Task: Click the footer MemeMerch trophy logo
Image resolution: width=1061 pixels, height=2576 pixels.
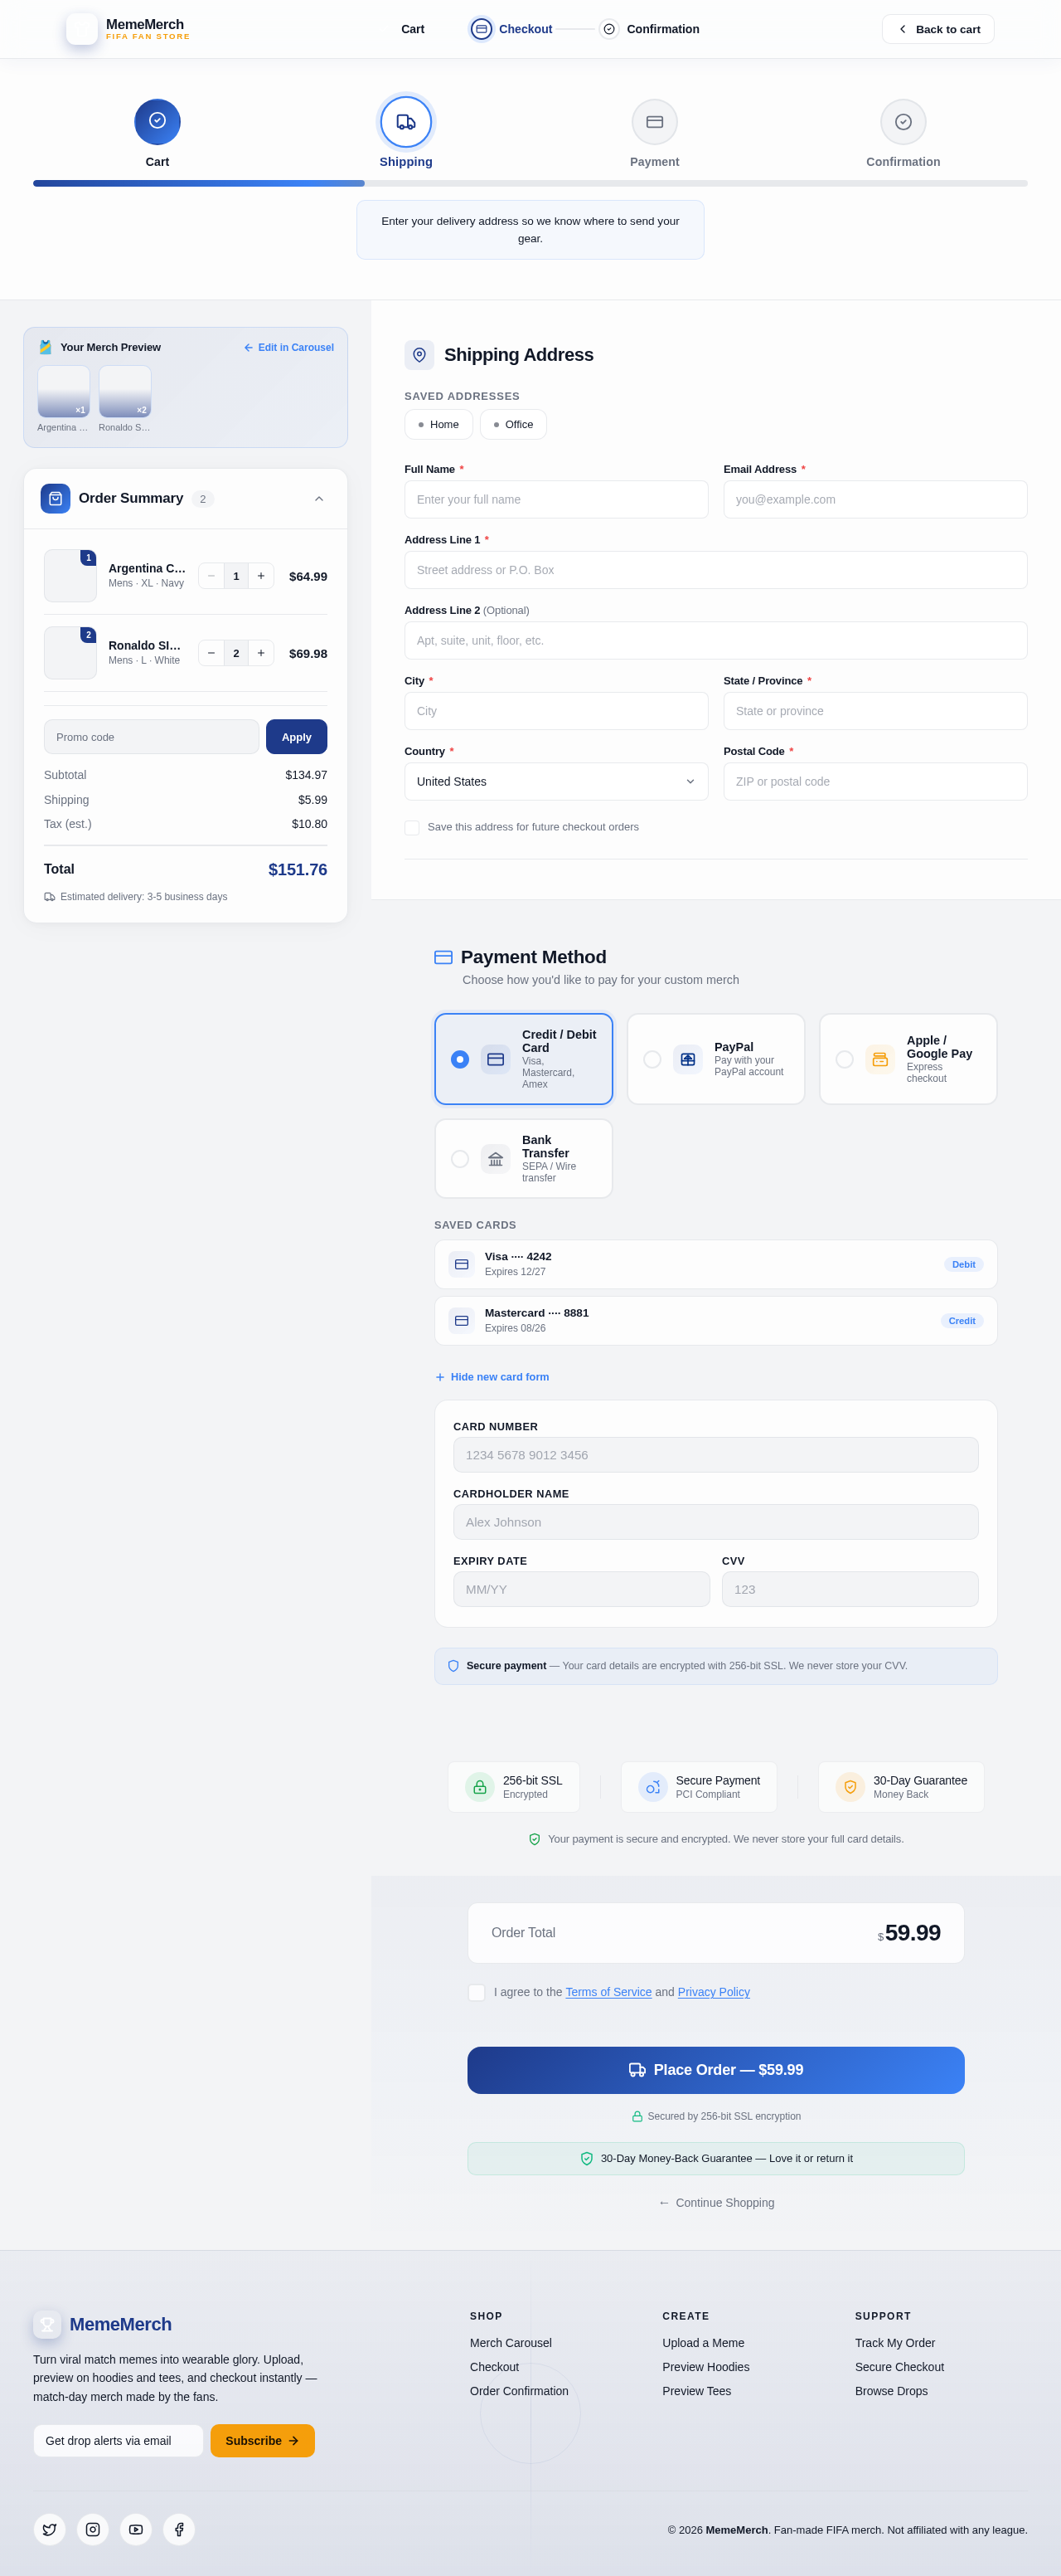Action: coord(47,2324)
